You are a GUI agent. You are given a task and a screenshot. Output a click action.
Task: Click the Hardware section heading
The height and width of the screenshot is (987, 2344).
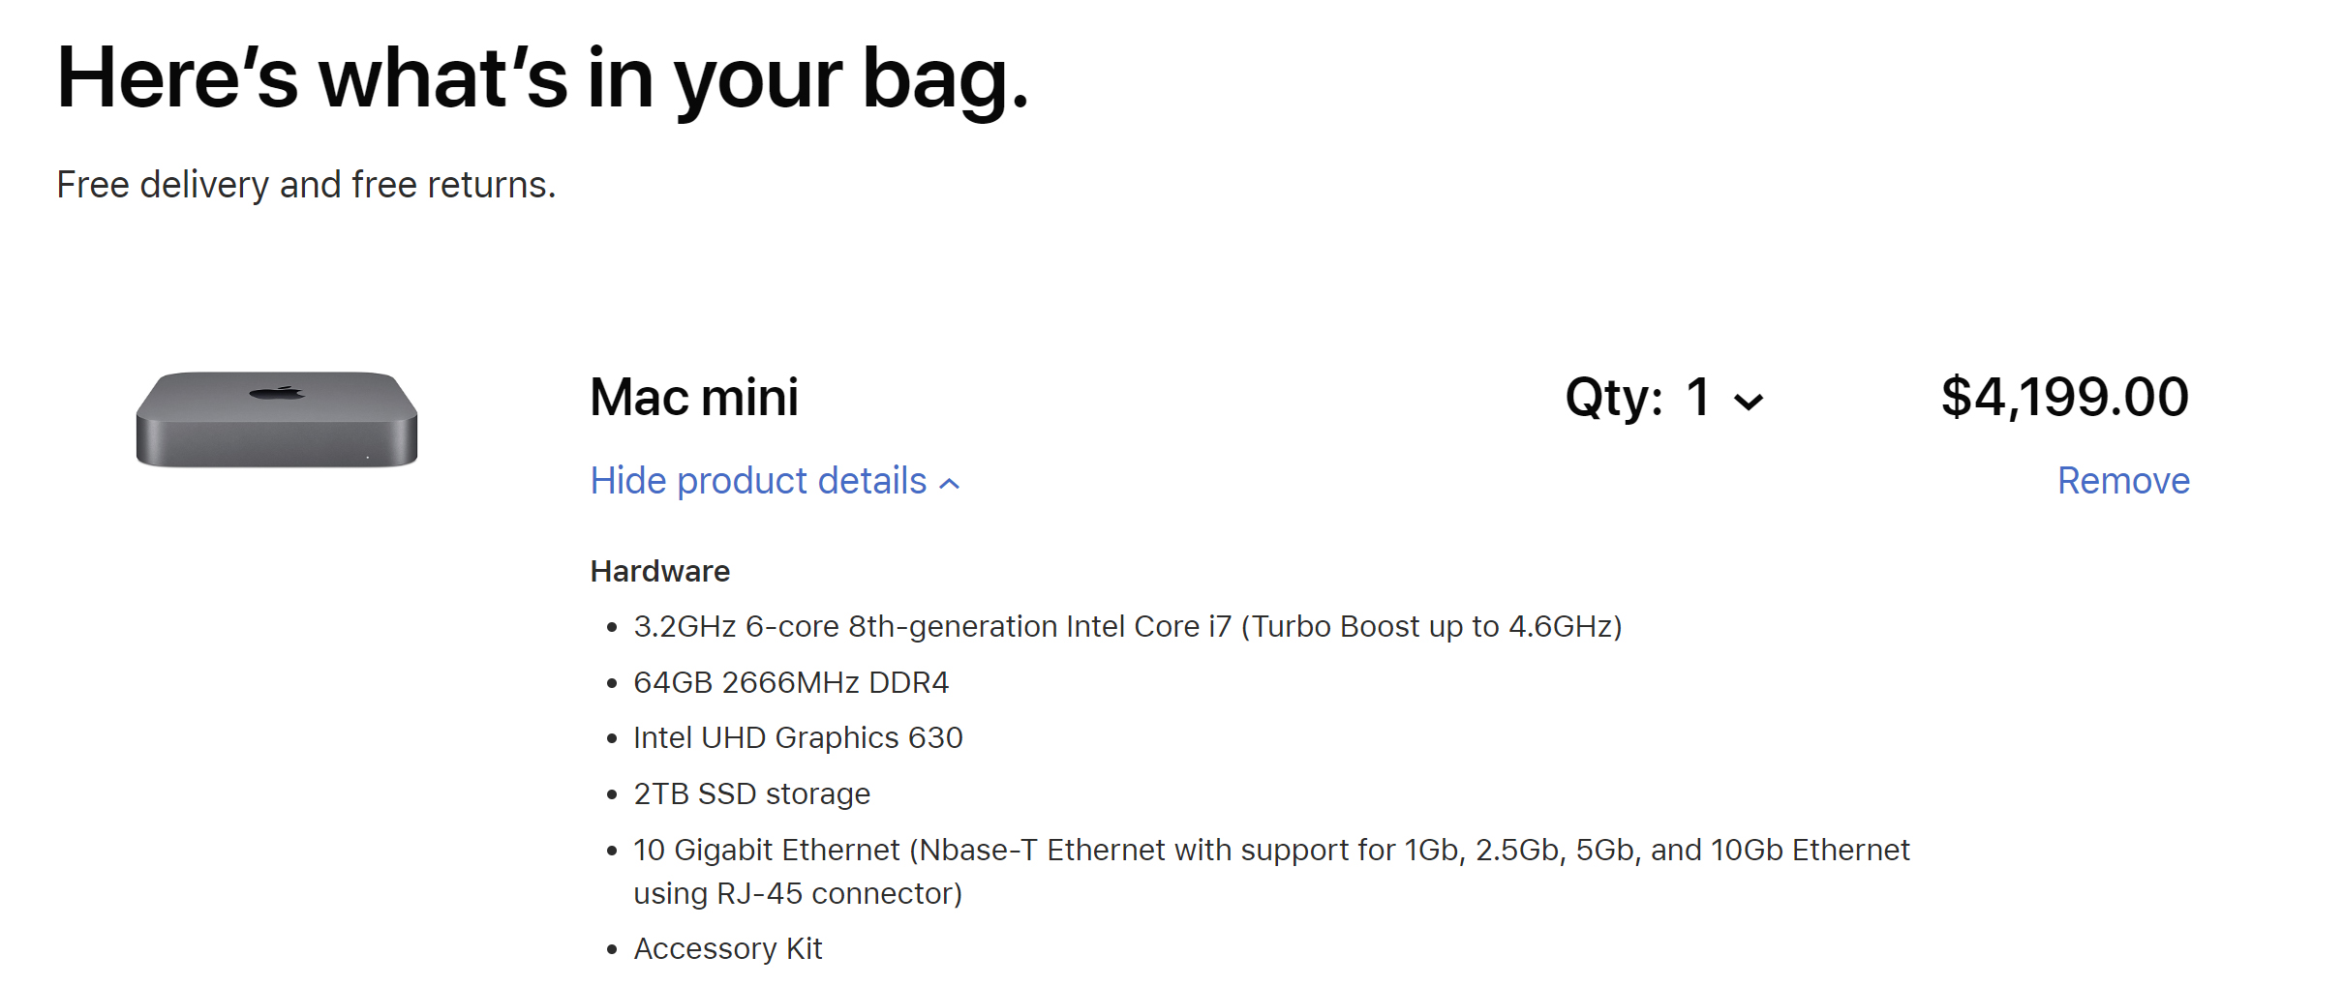click(659, 571)
